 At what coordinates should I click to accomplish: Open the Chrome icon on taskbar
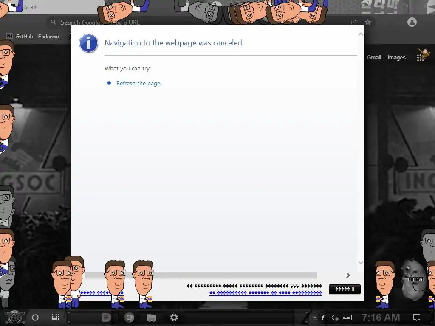[129, 318]
